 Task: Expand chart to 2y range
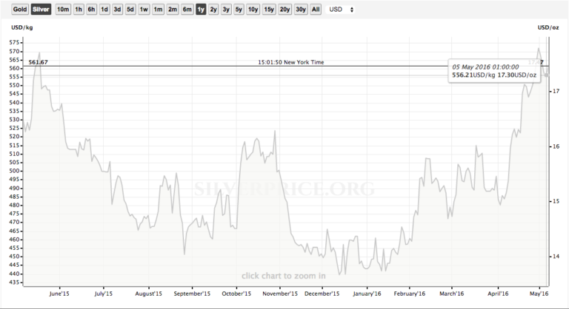(213, 10)
